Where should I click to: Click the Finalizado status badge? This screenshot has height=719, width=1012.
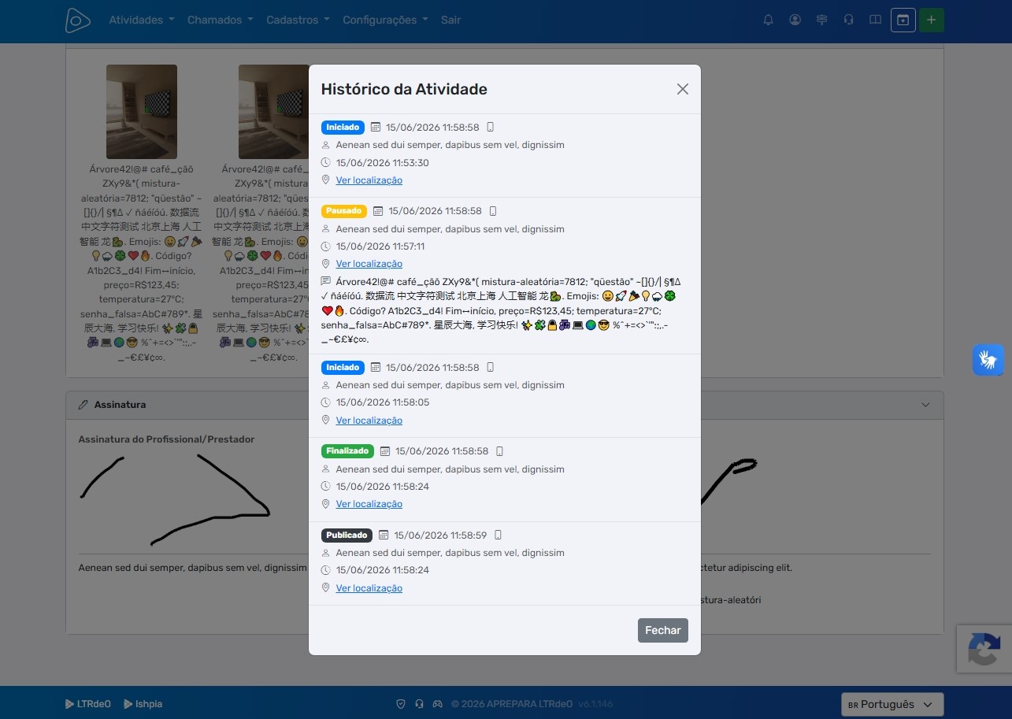click(347, 451)
